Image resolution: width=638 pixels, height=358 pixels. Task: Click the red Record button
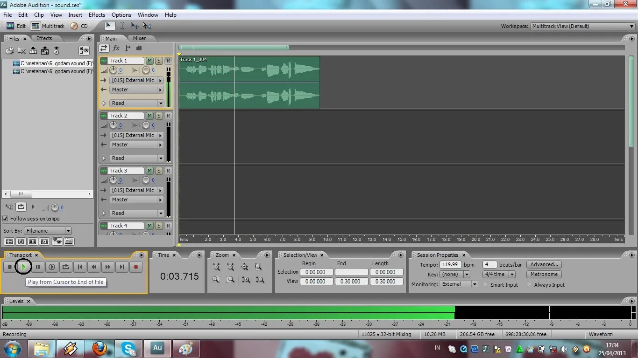[x=136, y=267]
